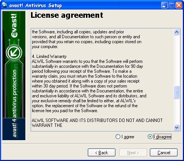
Task: Minimize the avast! Antivirus Setup window
Action: tap(164, 5)
